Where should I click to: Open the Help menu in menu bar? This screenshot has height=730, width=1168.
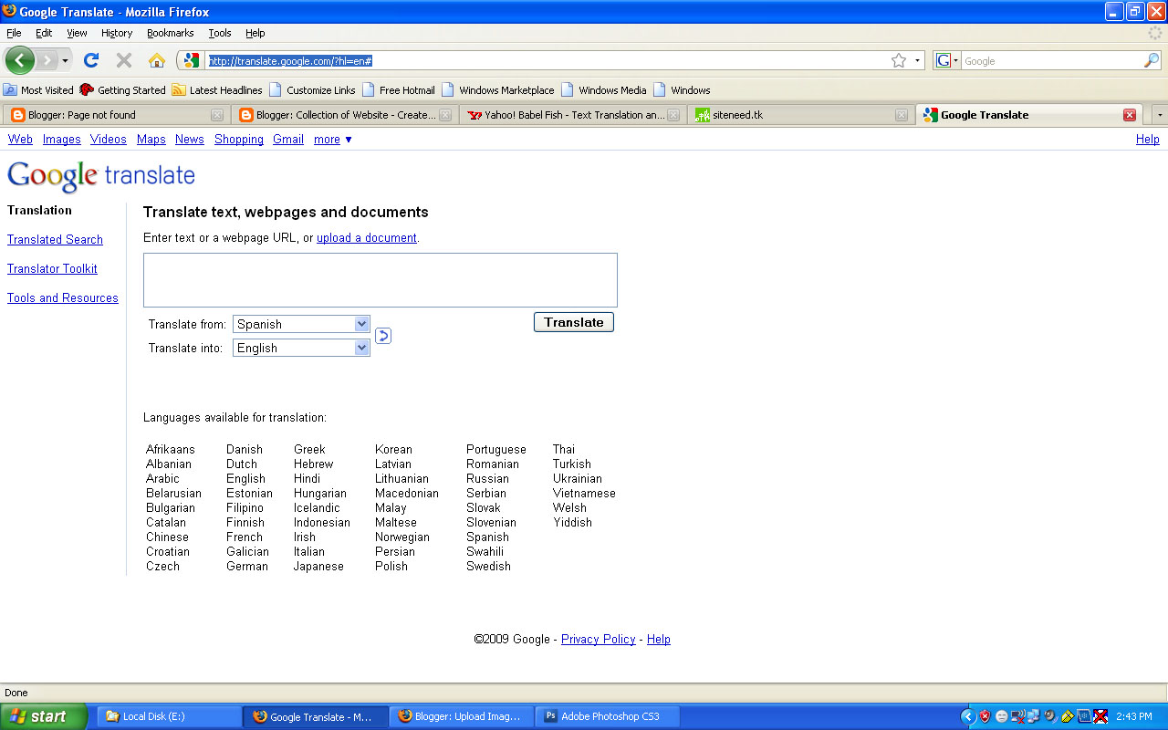[255, 33]
